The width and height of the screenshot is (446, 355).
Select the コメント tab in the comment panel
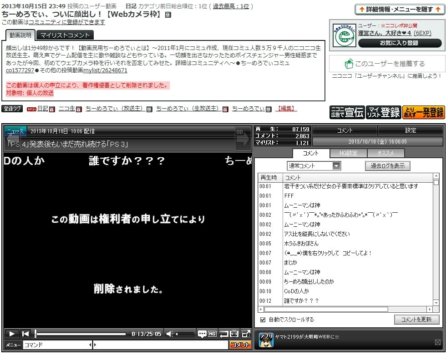311,153
